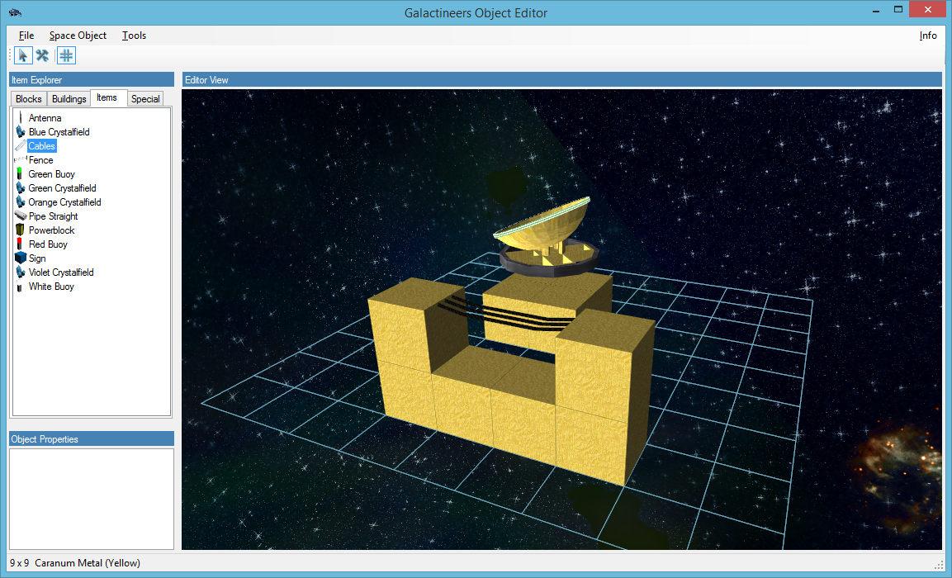Image resolution: width=952 pixels, height=578 pixels.
Task: Select Red Buoy from the item list
Action: click(x=48, y=244)
